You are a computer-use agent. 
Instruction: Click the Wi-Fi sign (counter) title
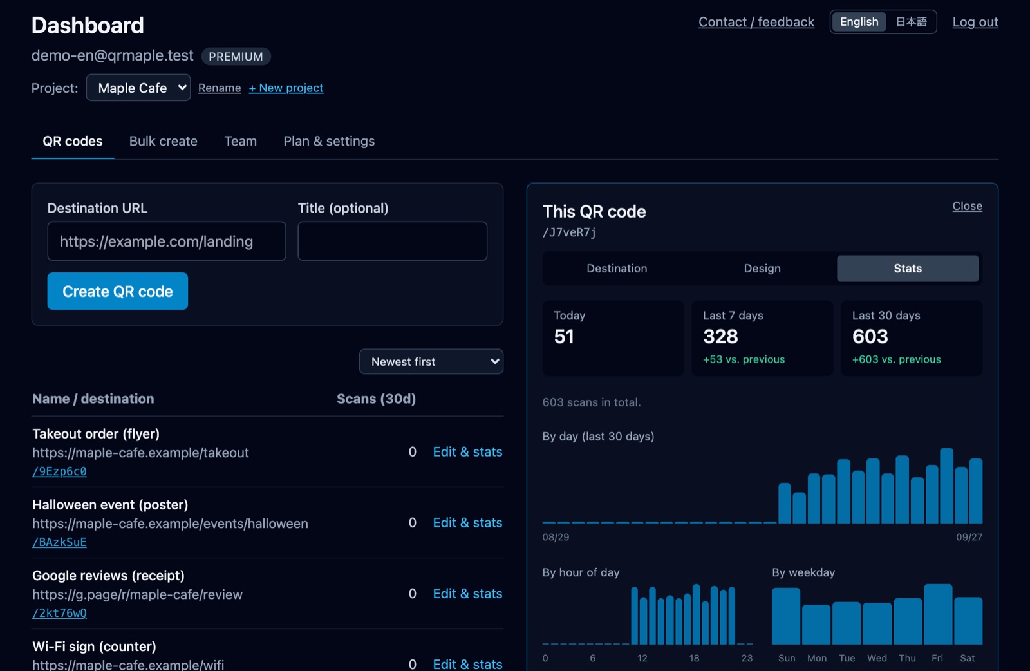(94, 647)
